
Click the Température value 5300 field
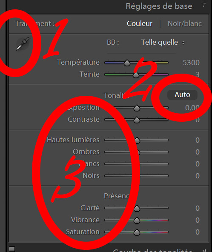[191, 63]
